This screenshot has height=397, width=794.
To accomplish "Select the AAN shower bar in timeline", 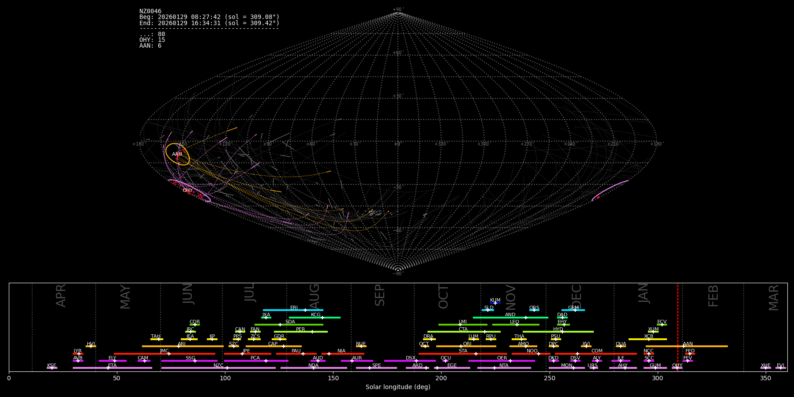I will point(687,346).
